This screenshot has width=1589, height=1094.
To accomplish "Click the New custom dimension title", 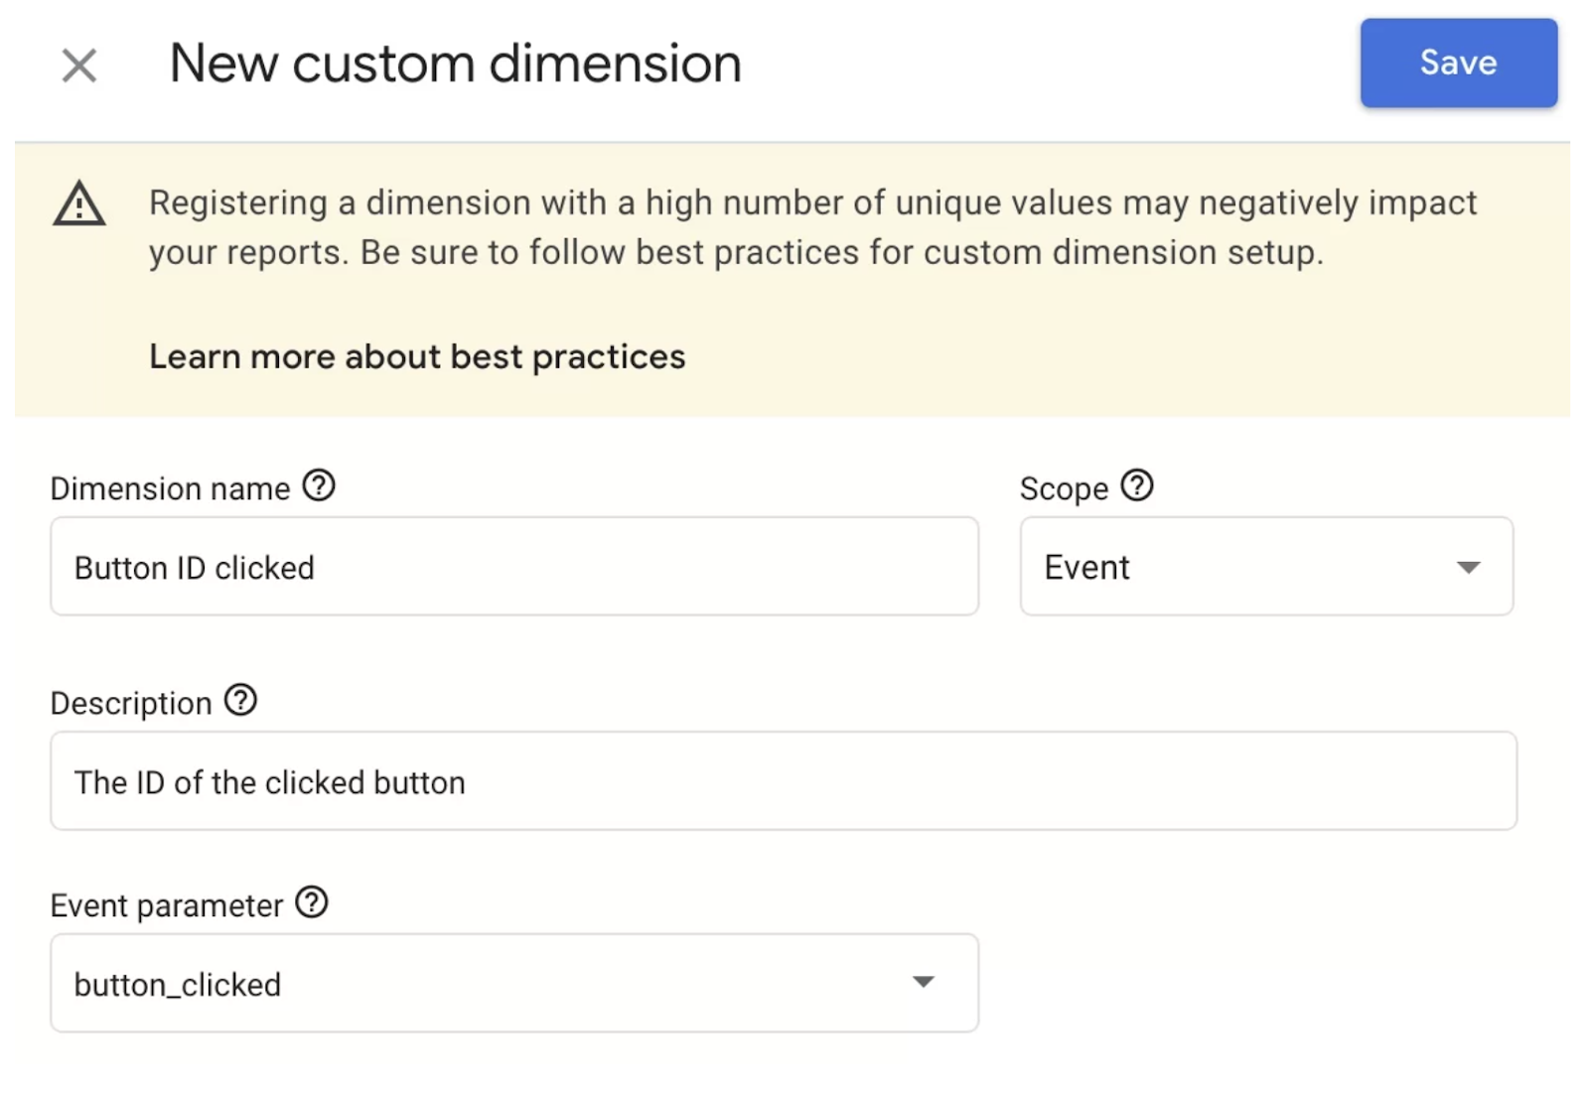I will click(455, 65).
